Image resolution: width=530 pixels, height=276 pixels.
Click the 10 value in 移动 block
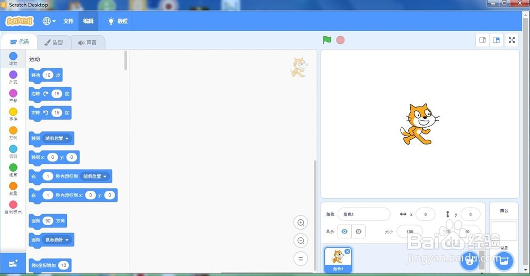point(48,75)
